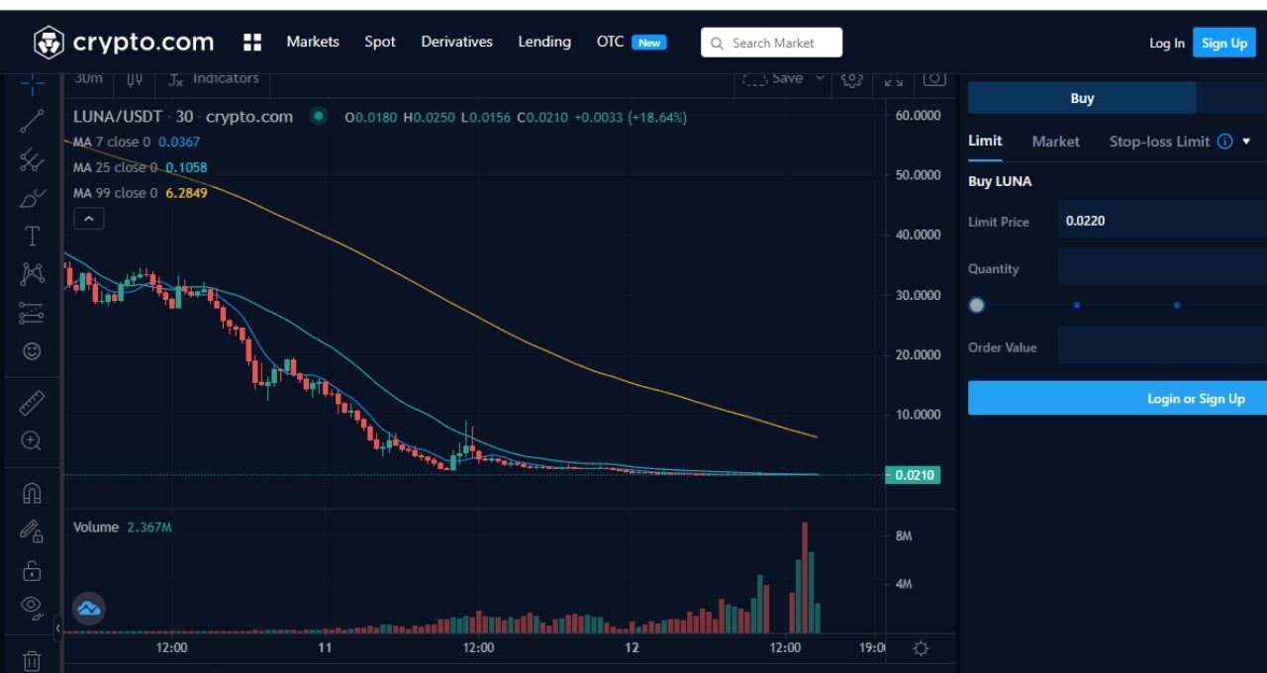Click Login or Sign Up button

click(1118, 398)
